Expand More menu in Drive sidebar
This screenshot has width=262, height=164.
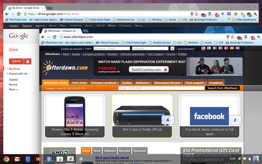click(13, 89)
